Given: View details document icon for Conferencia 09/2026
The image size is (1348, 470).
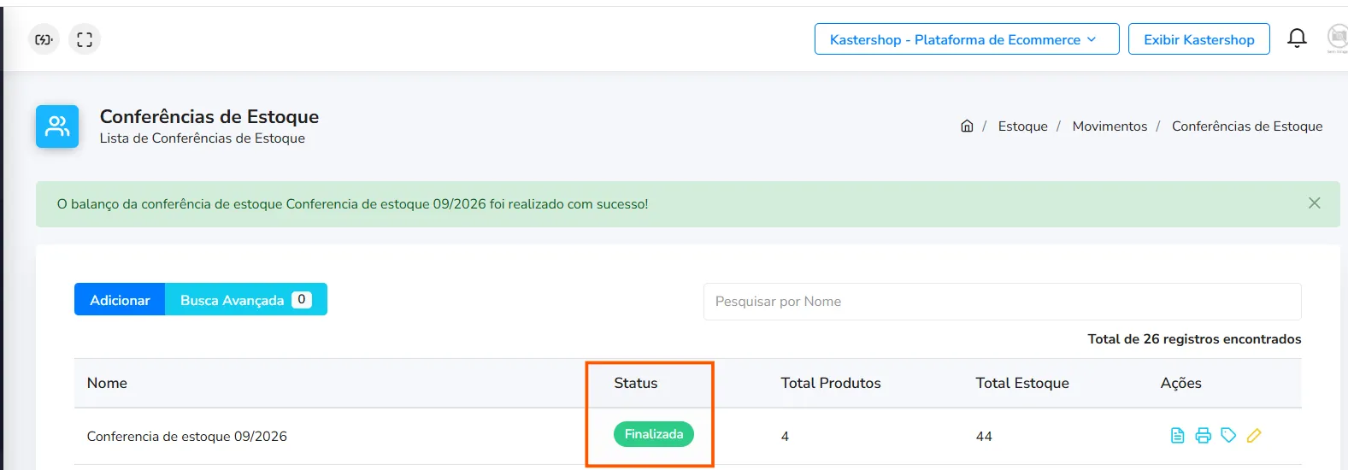Looking at the screenshot, I should click(x=1177, y=436).
